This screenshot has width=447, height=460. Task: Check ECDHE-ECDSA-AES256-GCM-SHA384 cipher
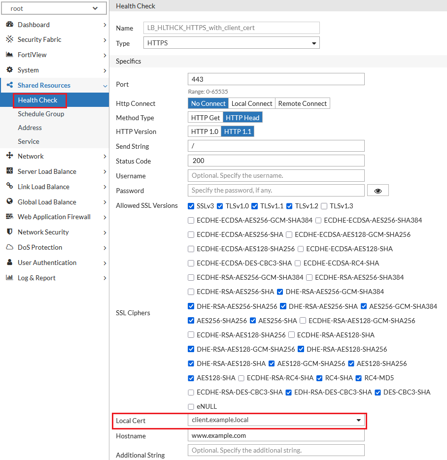(191, 220)
